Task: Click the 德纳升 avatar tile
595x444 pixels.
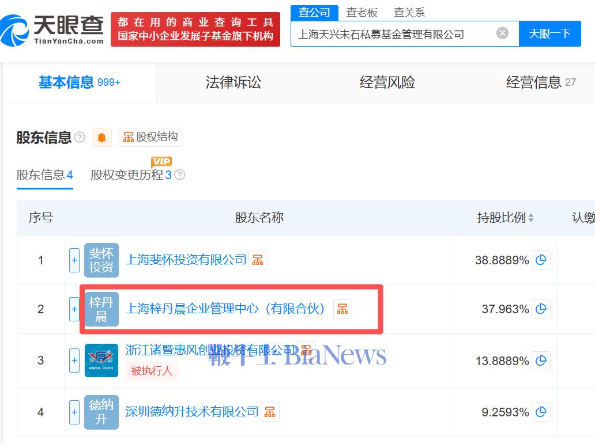Action: click(x=101, y=412)
